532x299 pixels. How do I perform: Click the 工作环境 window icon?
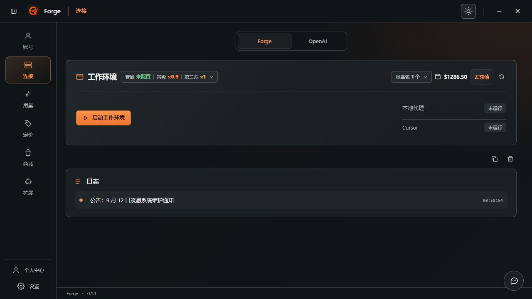[x=80, y=77]
